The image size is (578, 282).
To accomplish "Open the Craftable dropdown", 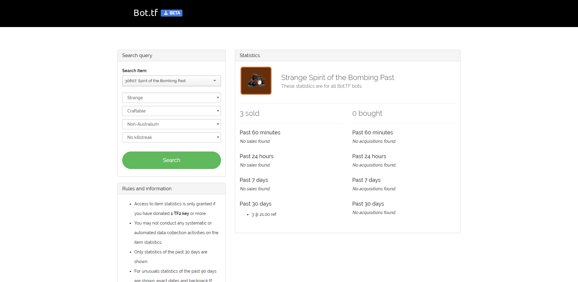I will coord(172,111).
